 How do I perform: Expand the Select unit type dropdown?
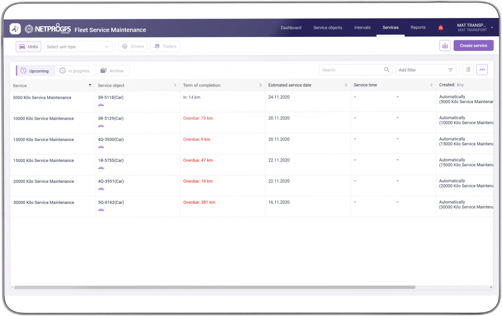coord(77,47)
